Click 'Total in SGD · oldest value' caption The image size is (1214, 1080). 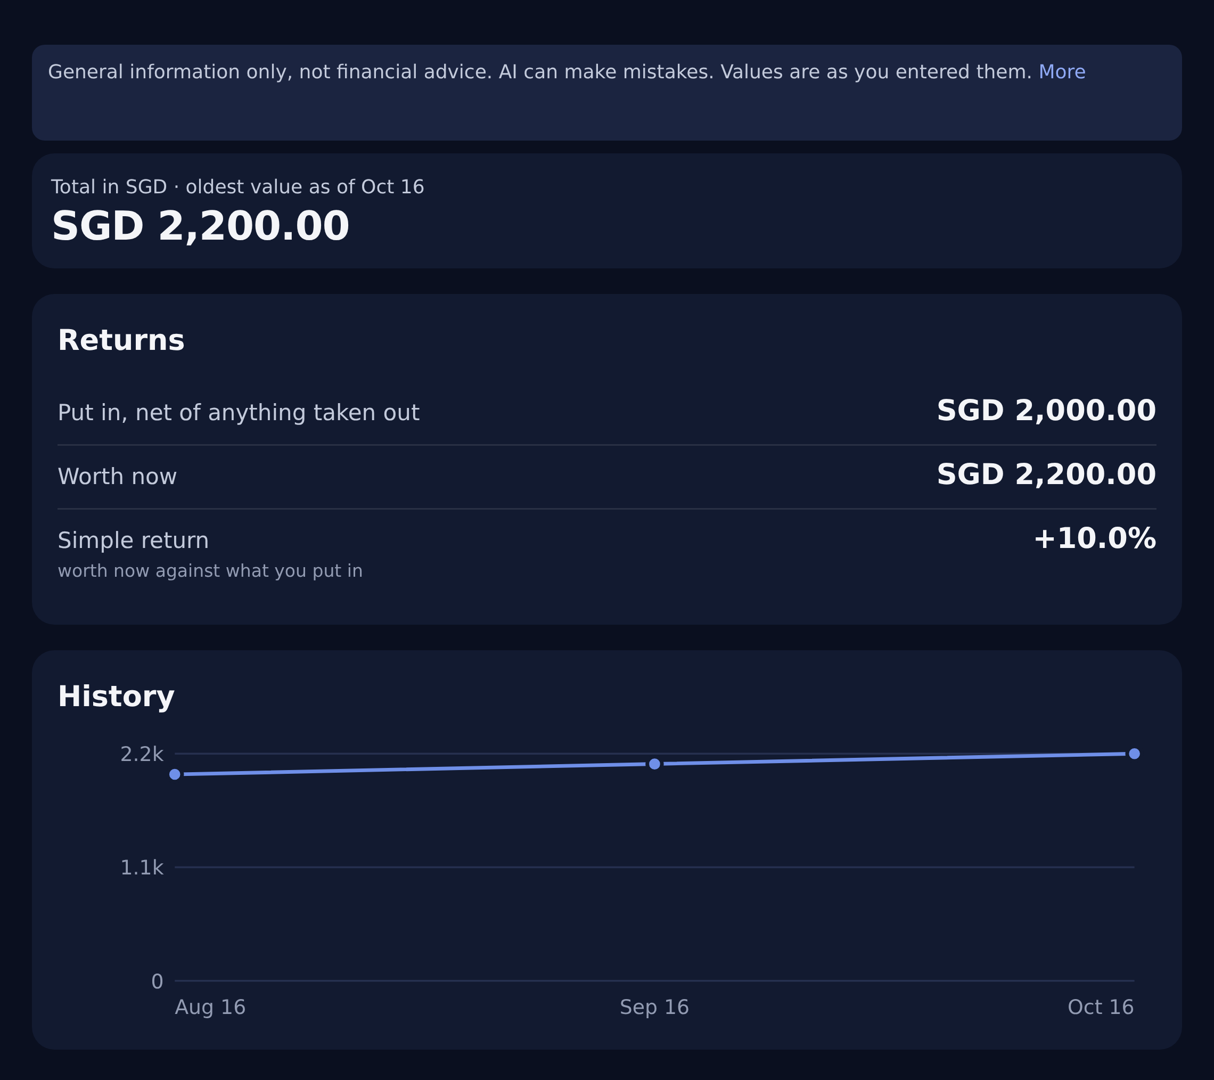(x=237, y=187)
